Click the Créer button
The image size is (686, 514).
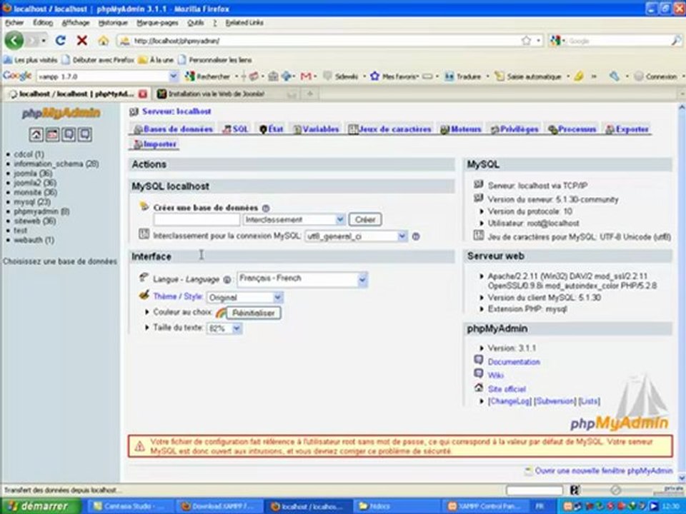[x=365, y=219]
